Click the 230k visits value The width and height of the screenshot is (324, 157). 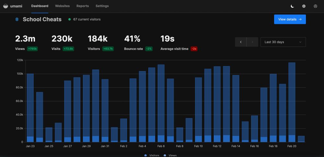tap(62, 39)
